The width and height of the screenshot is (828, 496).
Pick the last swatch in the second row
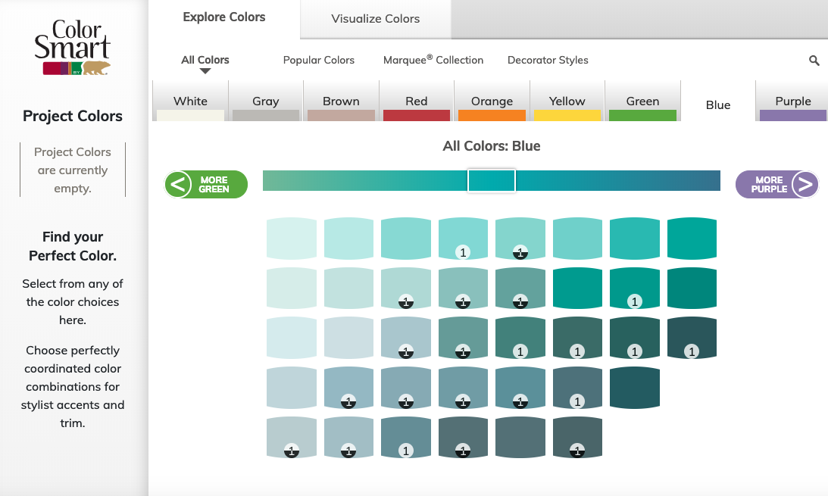click(692, 288)
